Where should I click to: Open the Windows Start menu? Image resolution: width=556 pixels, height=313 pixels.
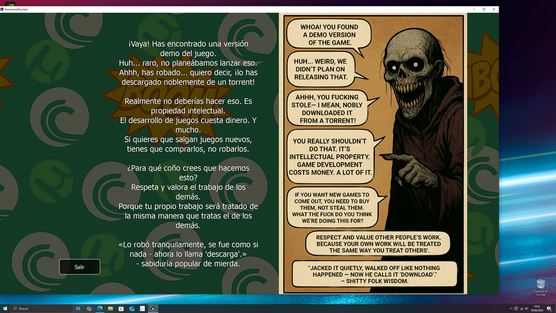point(4,308)
